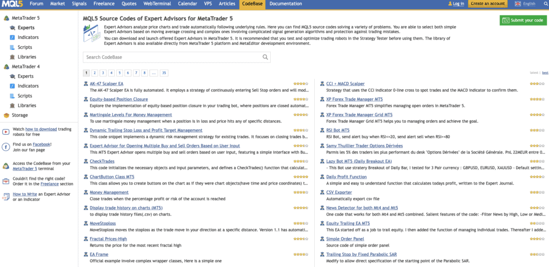The image size is (549, 267).
Task: Open News Detector for both Mt4 and Mt5
Action: [x=362, y=208]
